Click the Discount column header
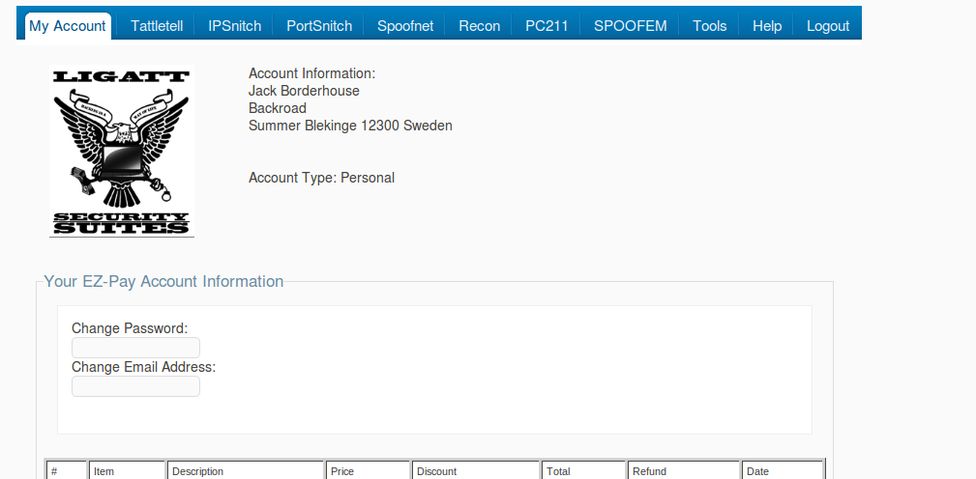This screenshot has height=479, width=976. (476, 471)
